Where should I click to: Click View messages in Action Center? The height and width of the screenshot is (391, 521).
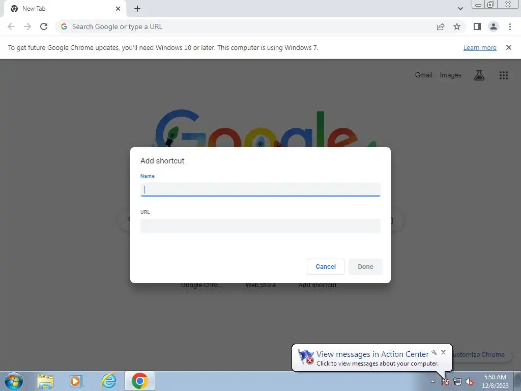click(372, 354)
